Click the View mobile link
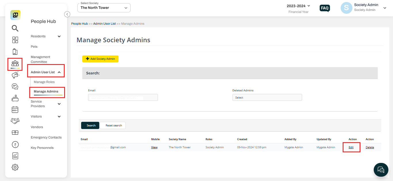This screenshot has width=393, height=181. (x=154, y=147)
